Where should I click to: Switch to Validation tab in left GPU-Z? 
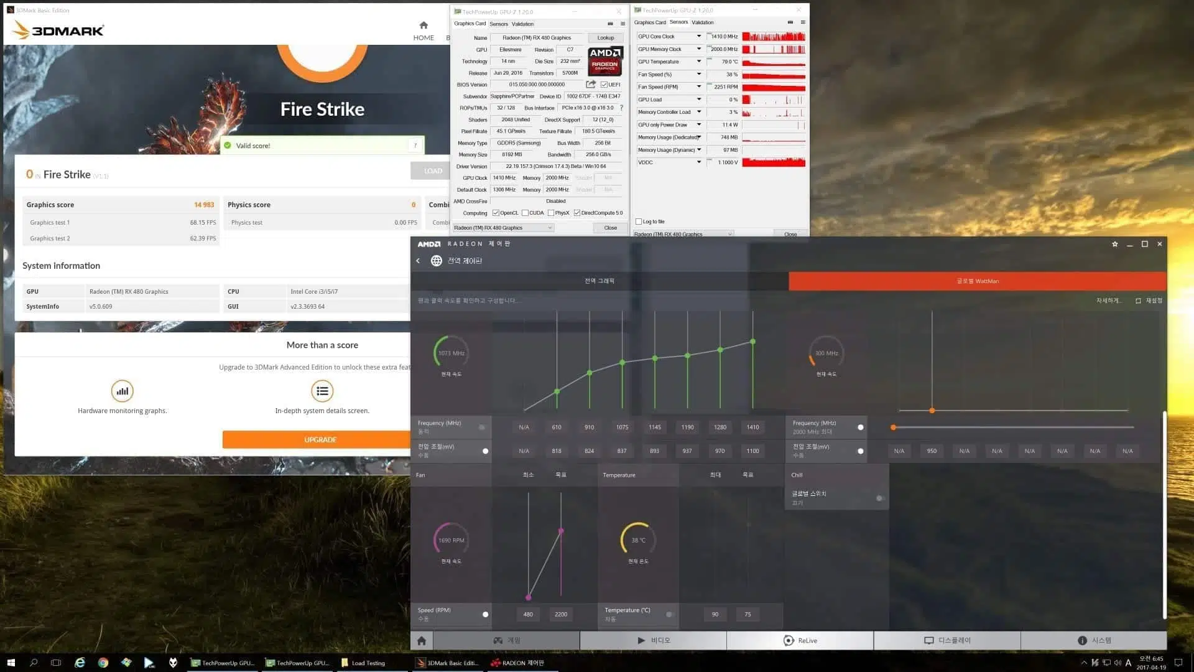pyautogui.click(x=522, y=24)
